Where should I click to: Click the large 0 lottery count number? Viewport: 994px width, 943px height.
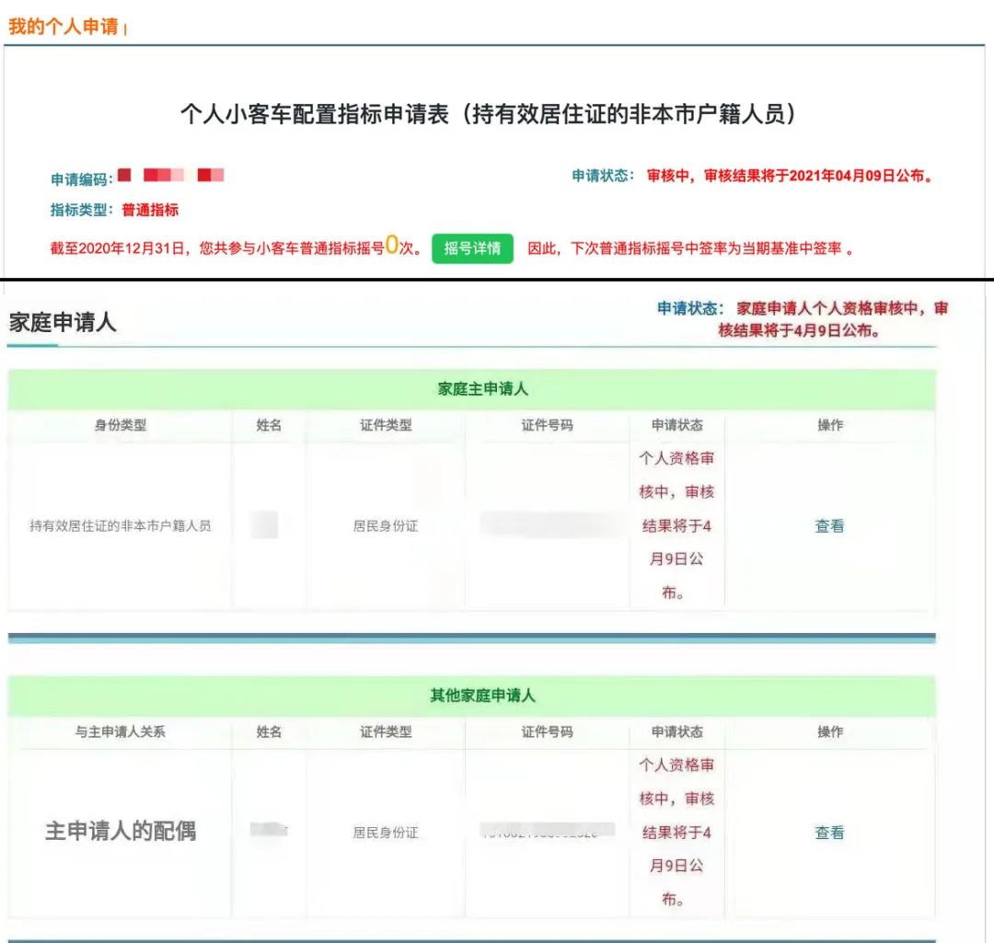click(392, 245)
